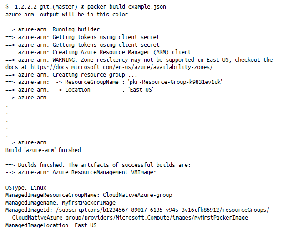This screenshot has width=288, height=230.
Task: Click the 'Creating resource group ...' line
Action: tap(95, 74)
